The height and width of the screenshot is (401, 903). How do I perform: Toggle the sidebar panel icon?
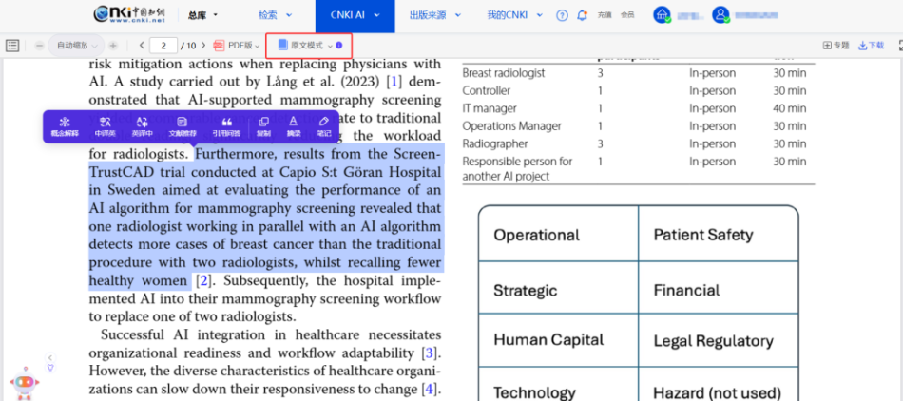(12, 46)
